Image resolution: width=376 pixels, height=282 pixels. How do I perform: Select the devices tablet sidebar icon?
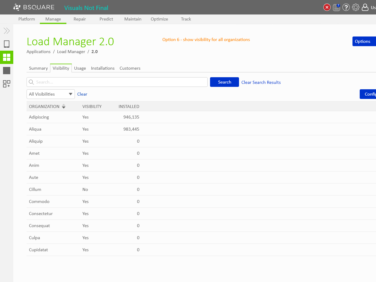[7, 44]
